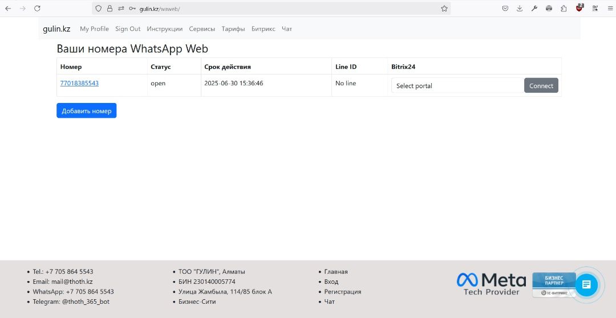Open the browser downloads panel
This screenshot has height=318, width=616.
click(x=520, y=9)
